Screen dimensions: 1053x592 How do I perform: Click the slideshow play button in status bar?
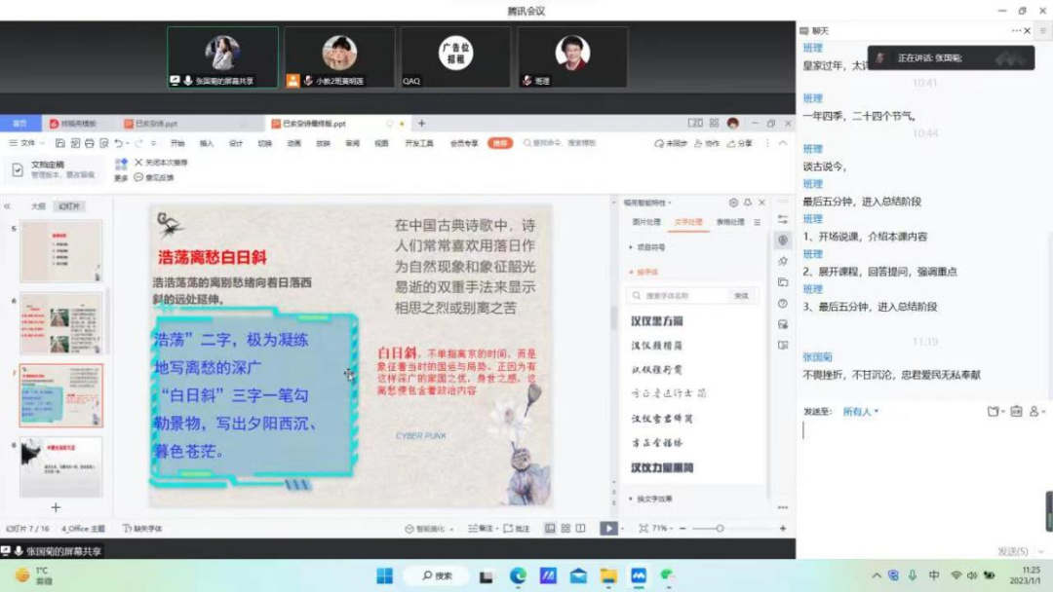tap(608, 528)
